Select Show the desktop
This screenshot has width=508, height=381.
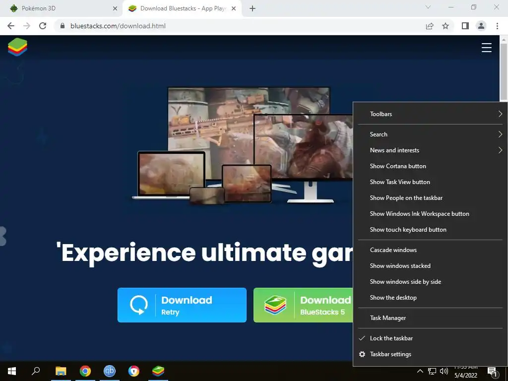430,298
